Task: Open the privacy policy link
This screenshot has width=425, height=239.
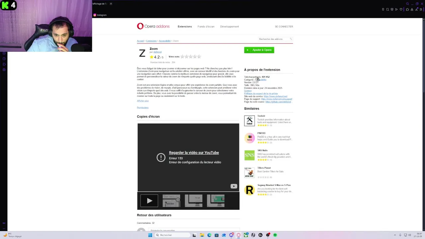Action: pyautogui.click(x=261, y=94)
